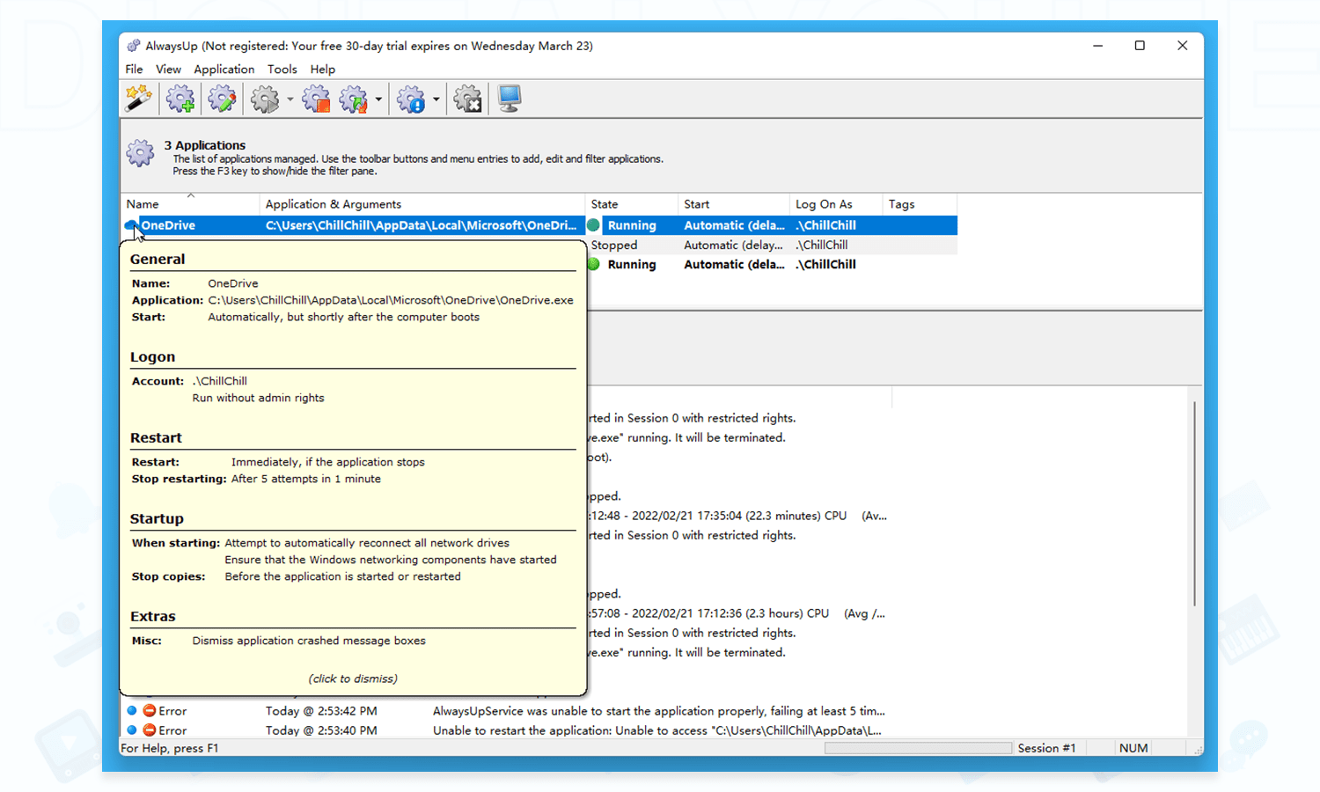This screenshot has width=1320, height=792.
Task: Restart the selected application (gear with arrow)
Action: click(354, 99)
